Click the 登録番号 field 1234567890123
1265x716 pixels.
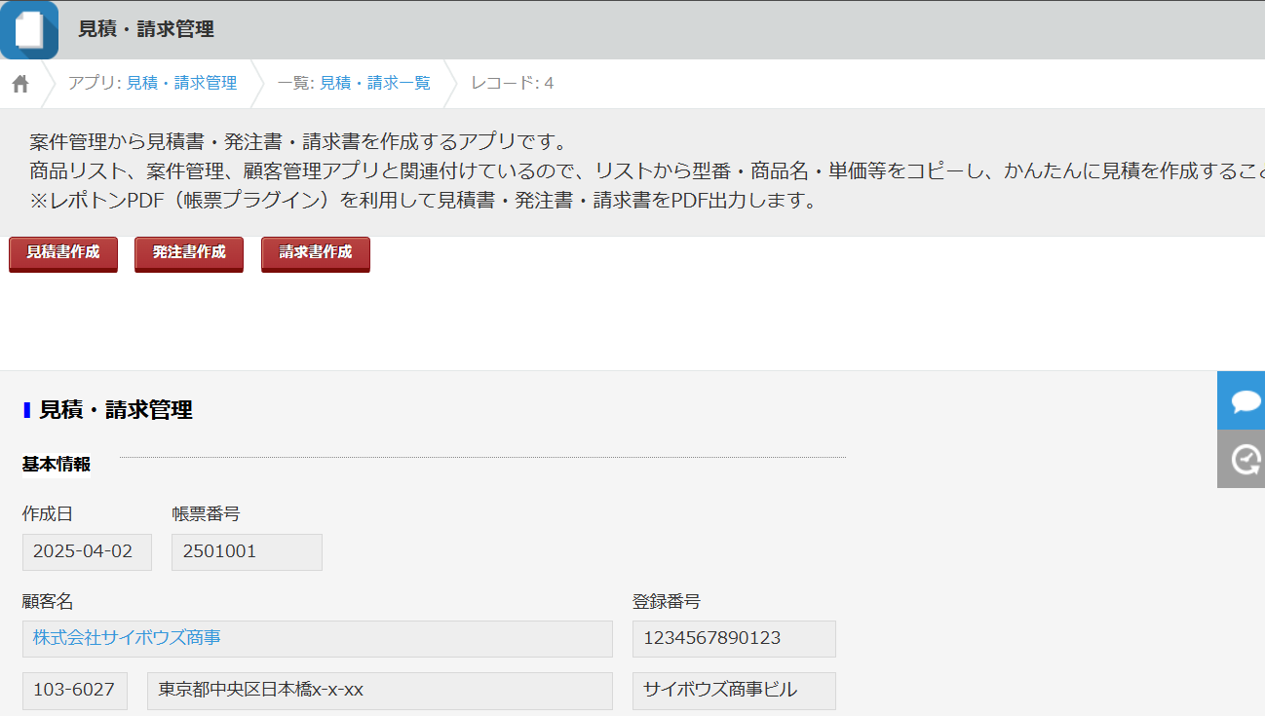734,639
